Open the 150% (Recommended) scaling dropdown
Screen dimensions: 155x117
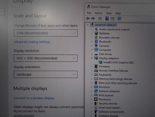(x=46, y=33)
